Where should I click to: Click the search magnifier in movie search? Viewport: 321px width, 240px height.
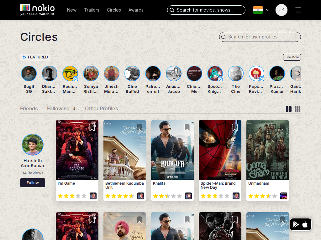click(172, 10)
